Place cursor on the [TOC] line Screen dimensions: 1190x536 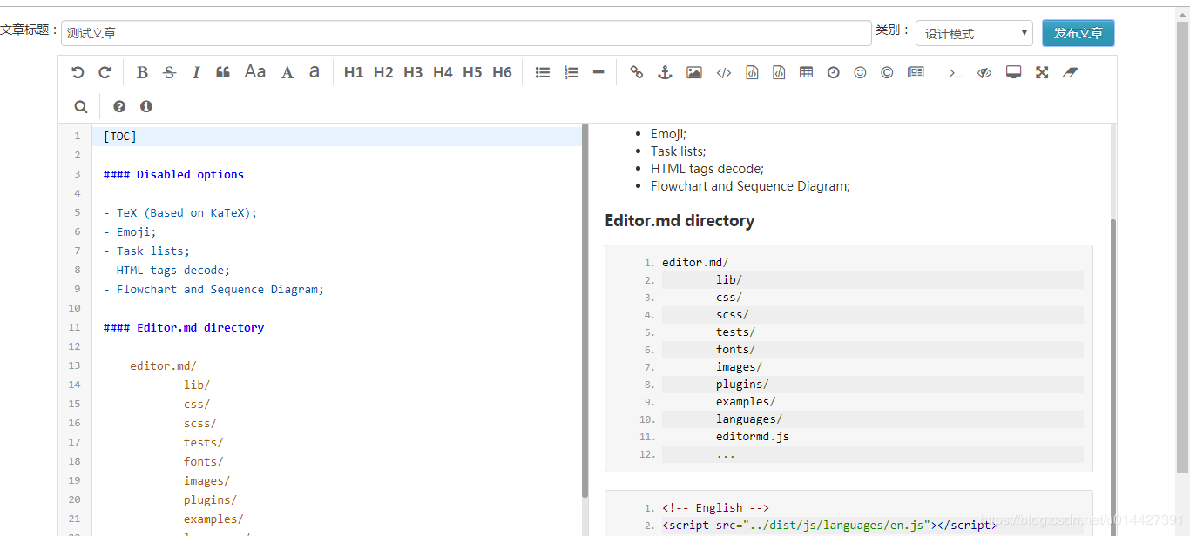click(x=119, y=136)
